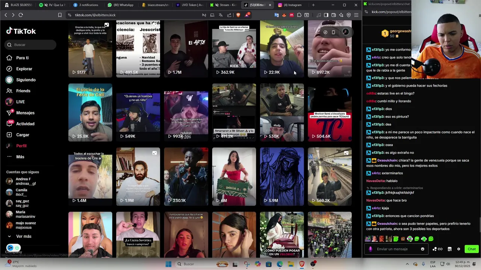481x270 pixels.
Task: Click green Chat send button
Action: pos(472,249)
